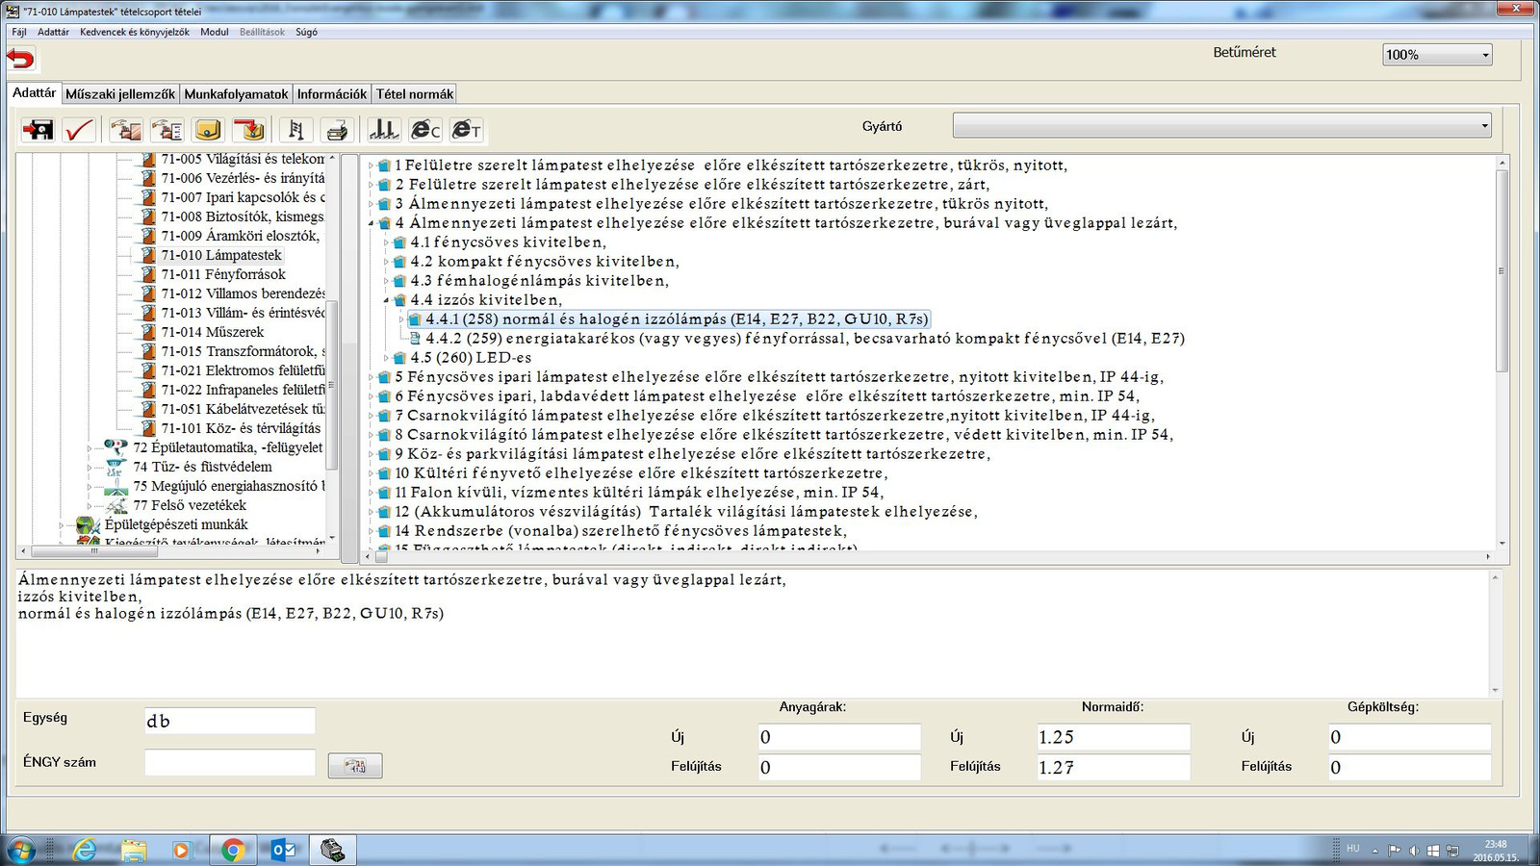Open the Fájl menu
Viewport: 1540px width, 866px height.
pos(19,32)
